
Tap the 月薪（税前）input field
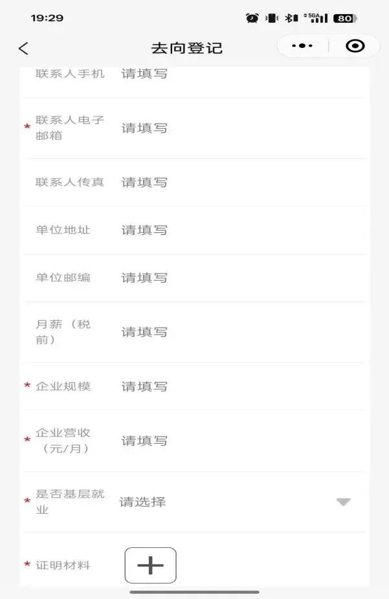tap(241, 332)
